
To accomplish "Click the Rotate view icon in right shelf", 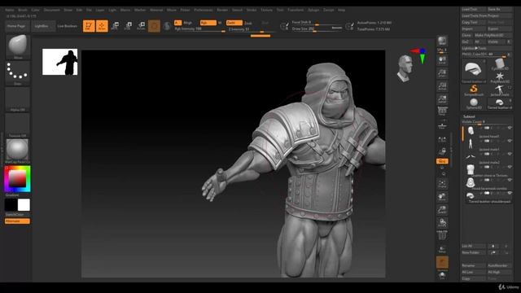I will (x=442, y=222).
